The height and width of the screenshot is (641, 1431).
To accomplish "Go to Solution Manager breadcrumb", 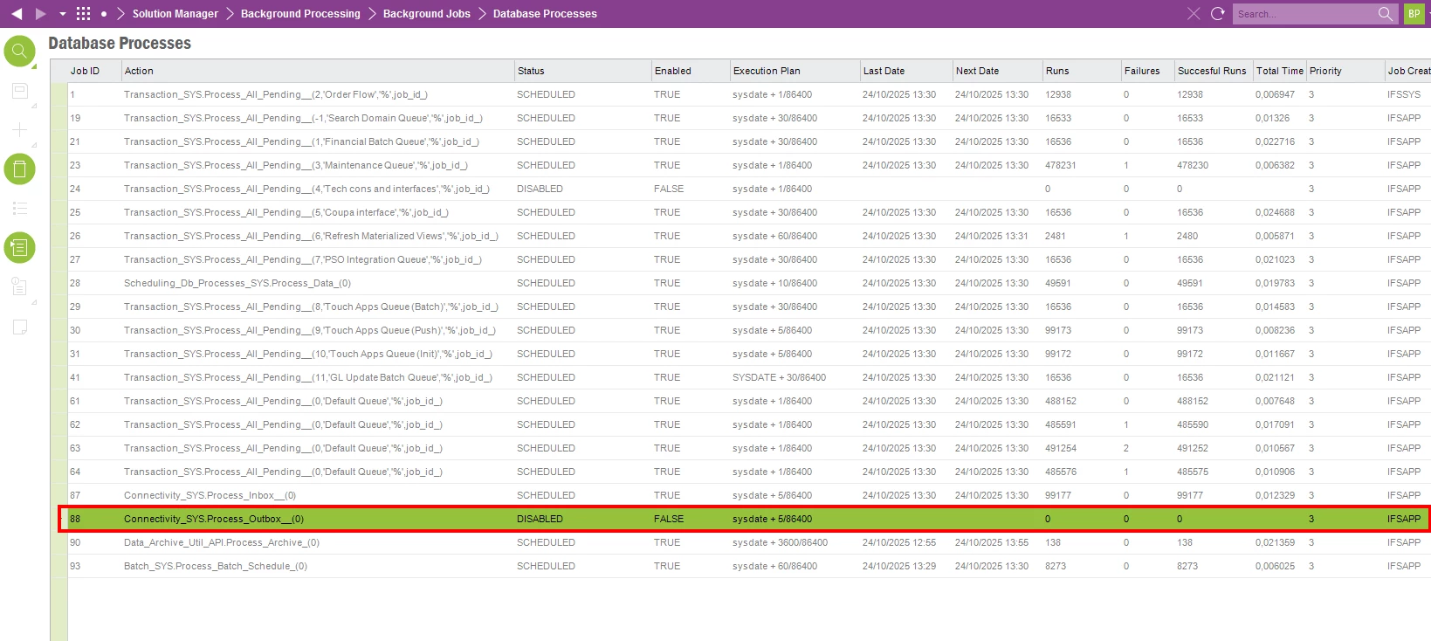I will pyautogui.click(x=175, y=14).
